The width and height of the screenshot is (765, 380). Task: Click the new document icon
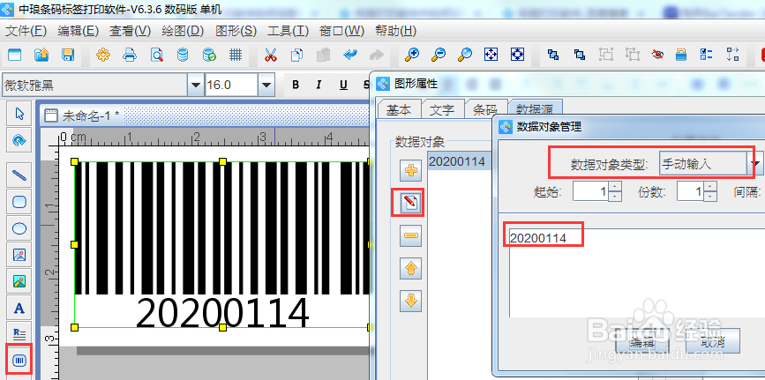pyautogui.click(x=15, y=55)
